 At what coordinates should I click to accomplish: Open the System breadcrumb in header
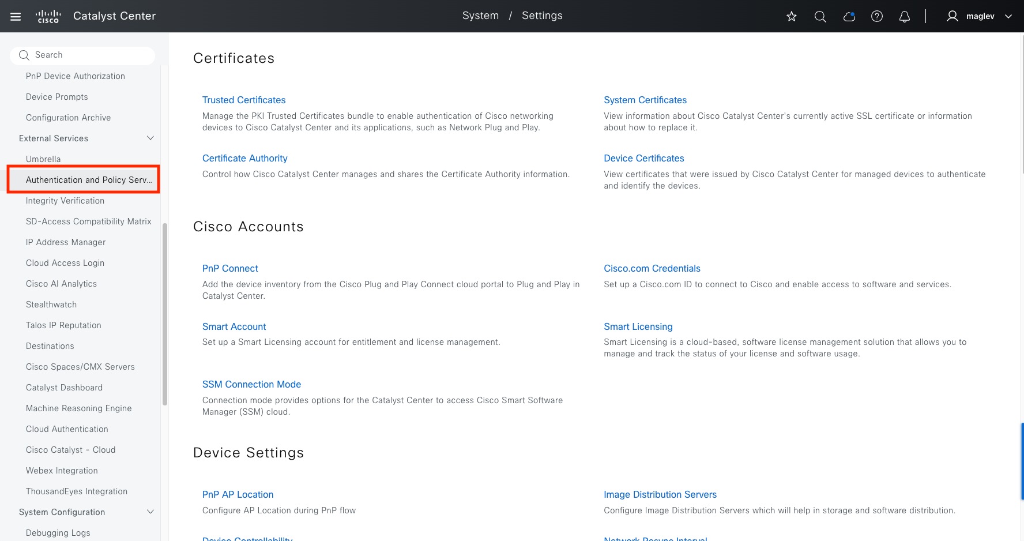coord(480,16)
